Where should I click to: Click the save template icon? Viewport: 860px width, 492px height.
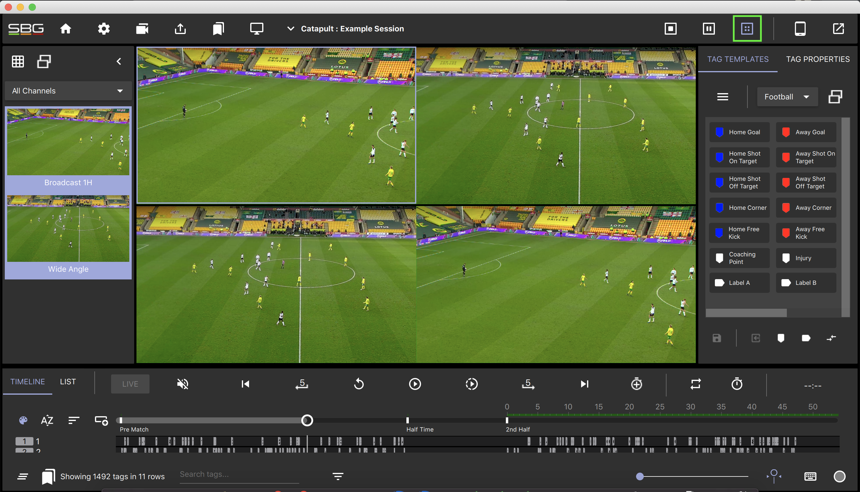pos(716,338)
